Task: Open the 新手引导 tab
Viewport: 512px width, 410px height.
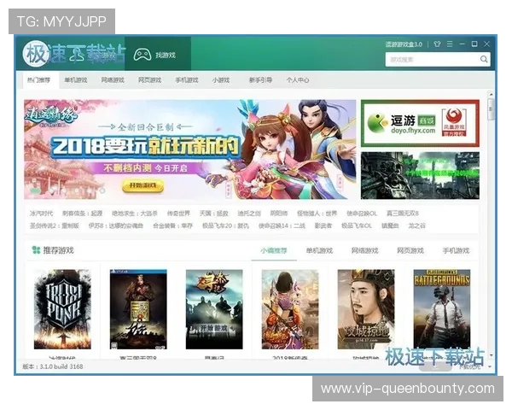Action: (260, 80)
